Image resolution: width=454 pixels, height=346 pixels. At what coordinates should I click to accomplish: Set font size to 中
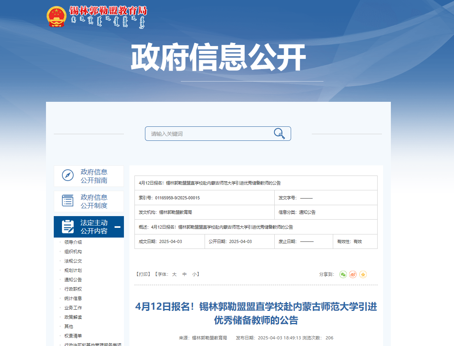184,274
